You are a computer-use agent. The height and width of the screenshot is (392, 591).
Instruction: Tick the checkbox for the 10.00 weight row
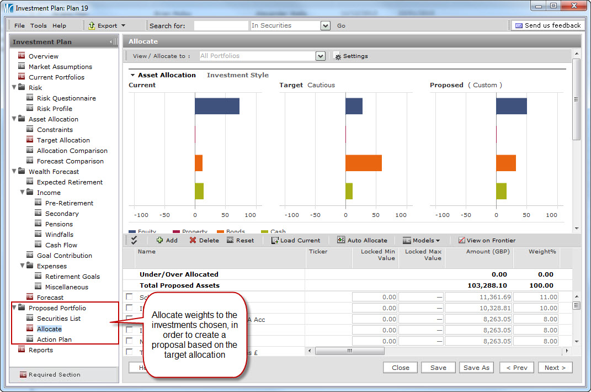pos(129,308)
